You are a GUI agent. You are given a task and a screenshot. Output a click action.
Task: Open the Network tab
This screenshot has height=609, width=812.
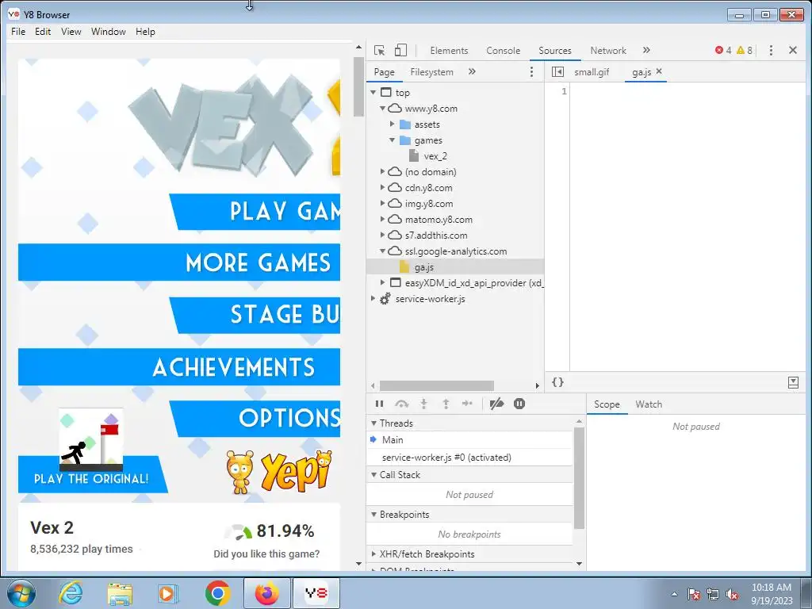point(608,50)
